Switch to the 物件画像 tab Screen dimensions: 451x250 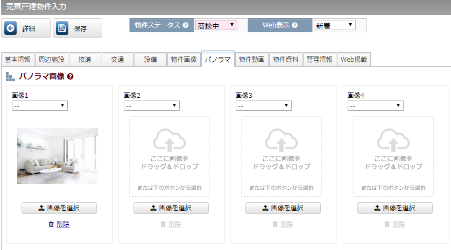[x=184, y=60]
